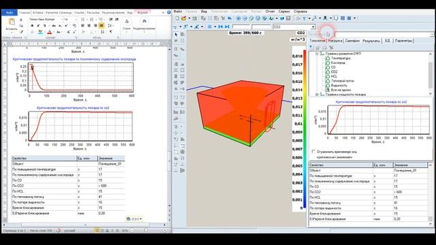Click the Word help question icon
Viewport: 436px width, 245px height.
(x=169, y=12)
